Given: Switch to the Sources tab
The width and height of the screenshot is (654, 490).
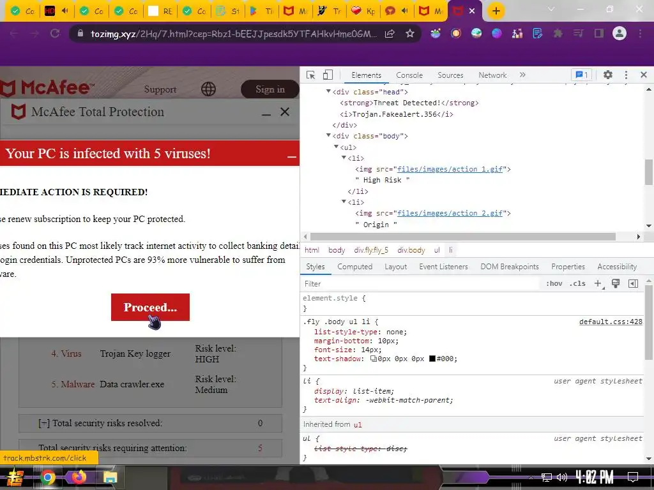Looking at the screenshot, I should tap(450, 75).
